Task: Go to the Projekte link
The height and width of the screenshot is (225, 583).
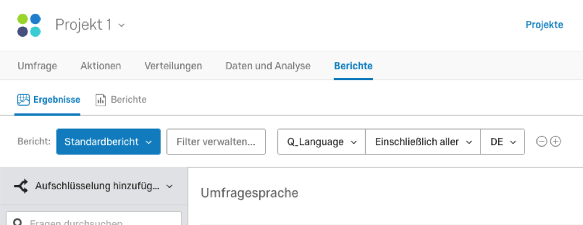Action: 544,25
